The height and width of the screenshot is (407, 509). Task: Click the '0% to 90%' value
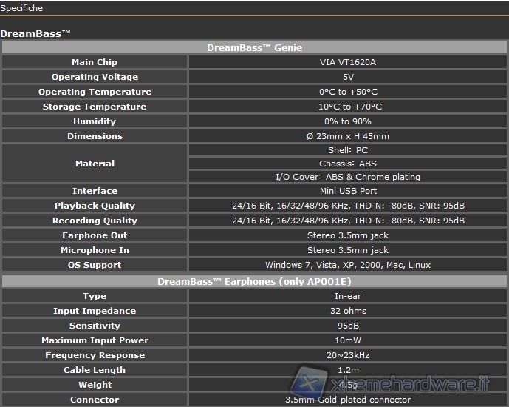click(348, 121)
